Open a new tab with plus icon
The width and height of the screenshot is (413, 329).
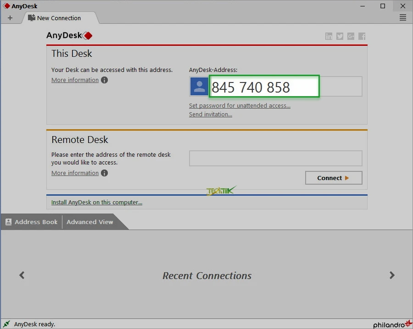coord(10,18)
